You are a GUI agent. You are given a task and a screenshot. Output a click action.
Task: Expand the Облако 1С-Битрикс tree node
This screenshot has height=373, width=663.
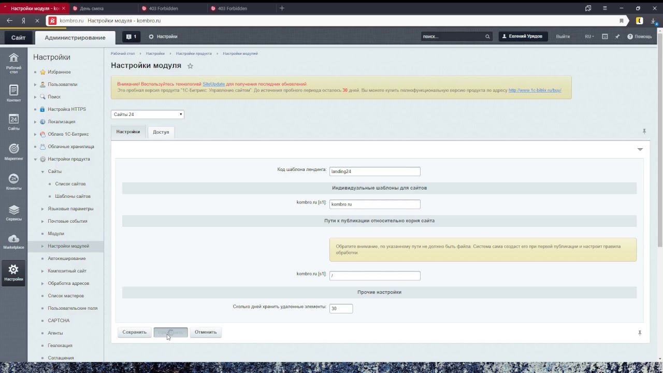tap(35, 134)
